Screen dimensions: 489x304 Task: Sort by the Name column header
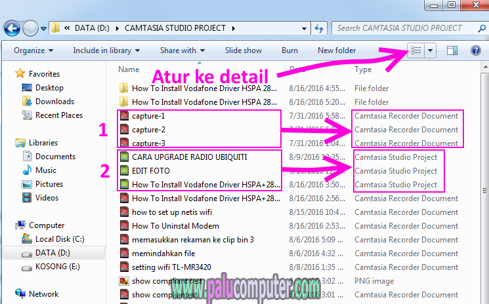coord(129,69)
